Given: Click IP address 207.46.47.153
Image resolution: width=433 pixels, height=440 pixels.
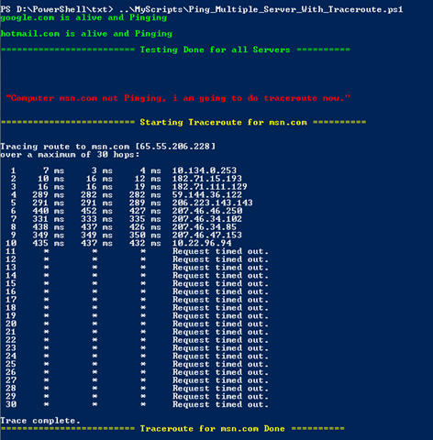Looking at the screenshot, I should 207,235.
